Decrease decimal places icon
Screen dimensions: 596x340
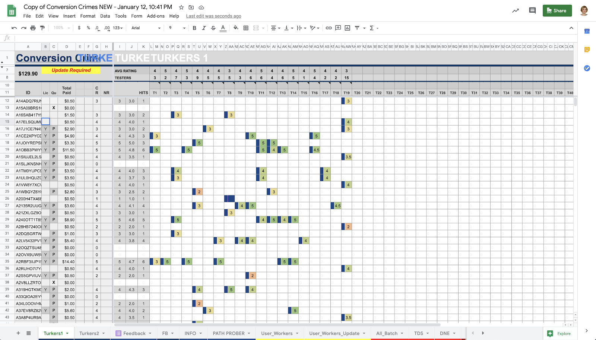click(x=97, y=28)
